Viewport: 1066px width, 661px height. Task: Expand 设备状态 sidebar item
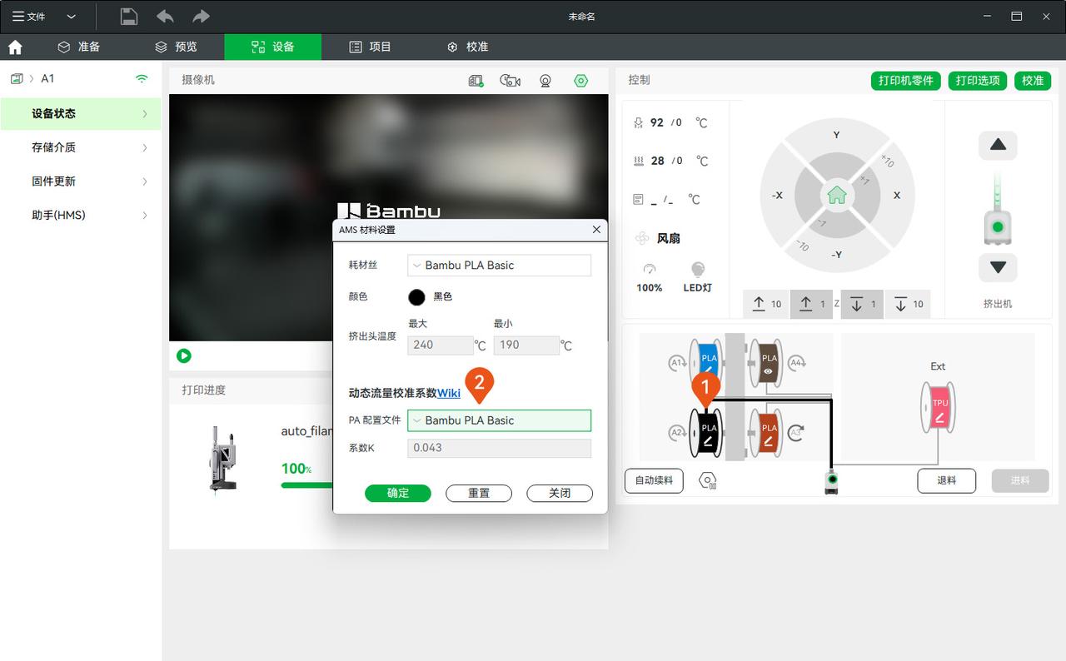(x=81, y=113)
